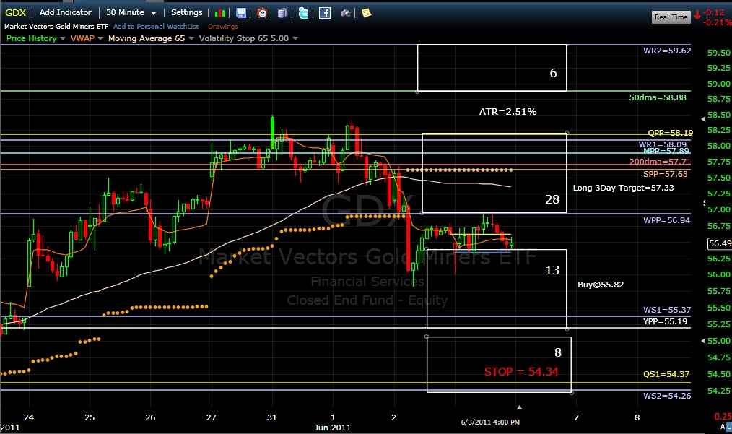Select the Buy@55.82 annotation
This screenshot has height=434, width=732.
pyautogui.click(x=601, y=285)
